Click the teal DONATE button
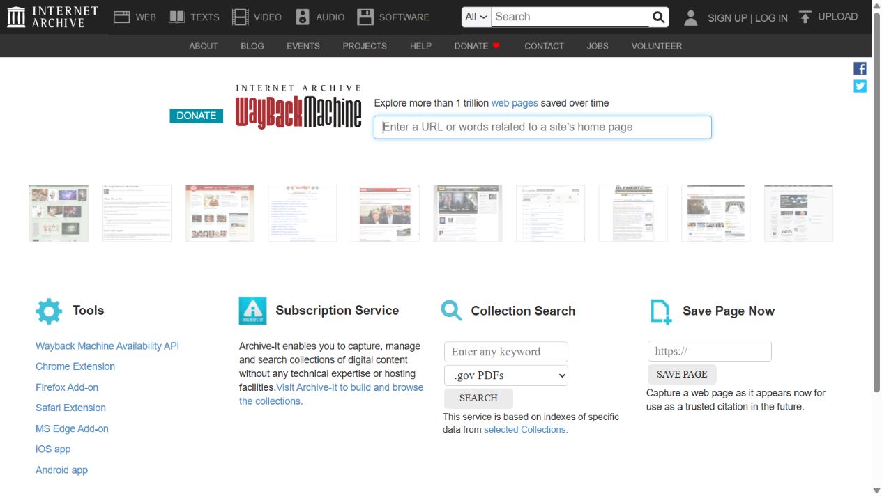The width and height of the screenshot is (882, 496). click(x=197, y=116)
